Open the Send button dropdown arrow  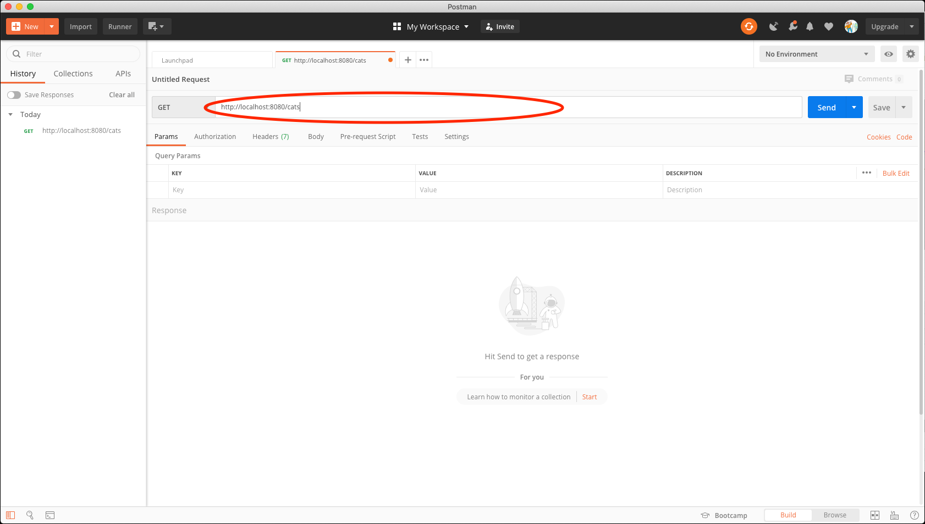click(x=854, y=107)
